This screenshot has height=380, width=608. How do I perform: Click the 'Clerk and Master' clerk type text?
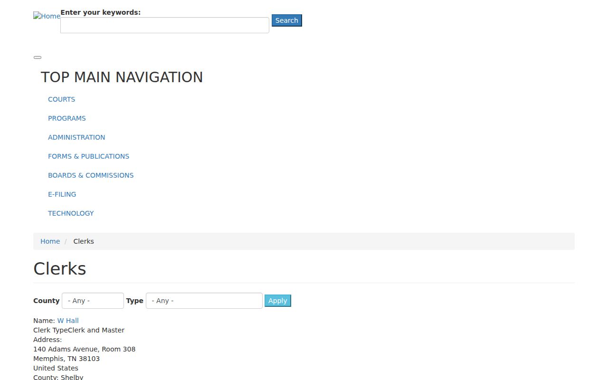coord(96,330)
